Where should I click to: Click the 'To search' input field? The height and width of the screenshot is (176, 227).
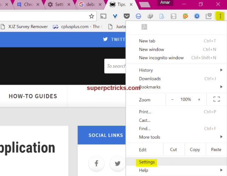click(x=115, y=66)
